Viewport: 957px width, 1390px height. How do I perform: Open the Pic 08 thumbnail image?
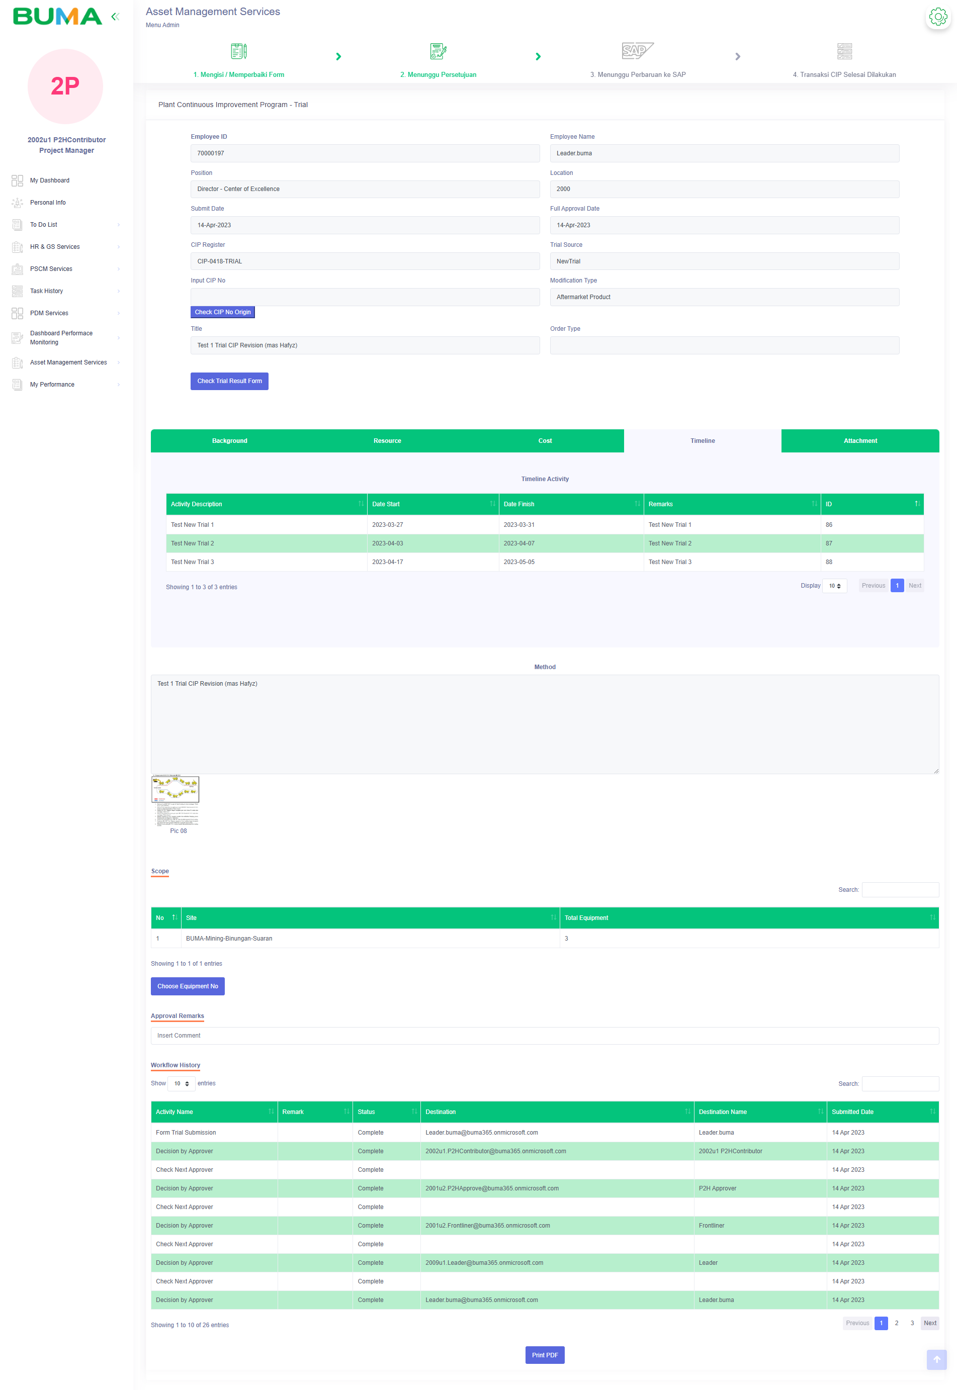(175, 800)
